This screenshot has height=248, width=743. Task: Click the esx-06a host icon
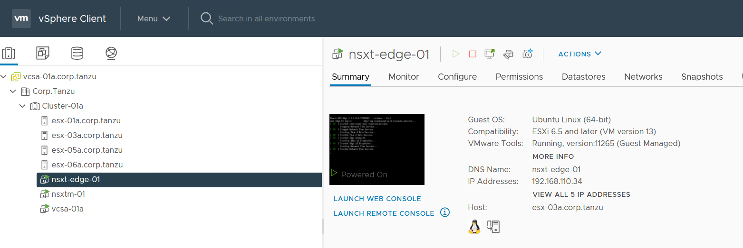(45, 165)
